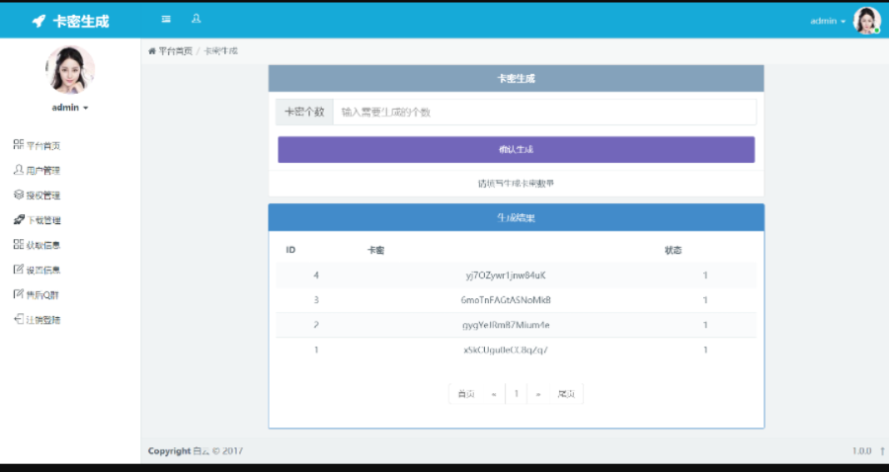Click the rocket logo beside 卡密生成
Screen dimensions: 889x472
coord(39,21)
